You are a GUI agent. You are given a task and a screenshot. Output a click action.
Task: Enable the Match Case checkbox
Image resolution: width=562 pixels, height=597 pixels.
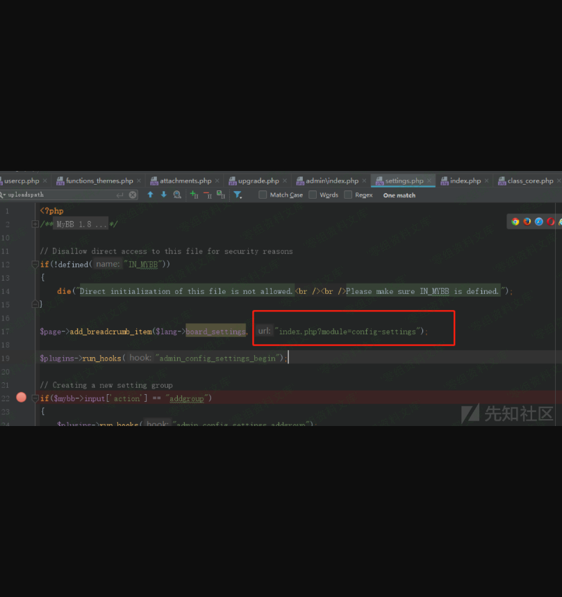click(x=263, y=195)
